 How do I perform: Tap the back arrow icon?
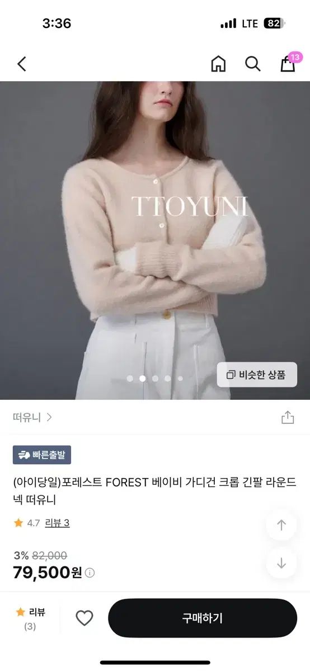(x=22, y=64)
